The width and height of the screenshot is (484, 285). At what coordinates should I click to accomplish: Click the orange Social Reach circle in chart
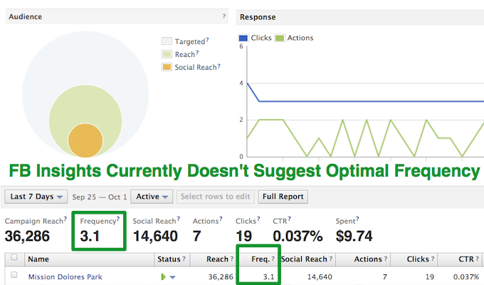coord(85,140)
